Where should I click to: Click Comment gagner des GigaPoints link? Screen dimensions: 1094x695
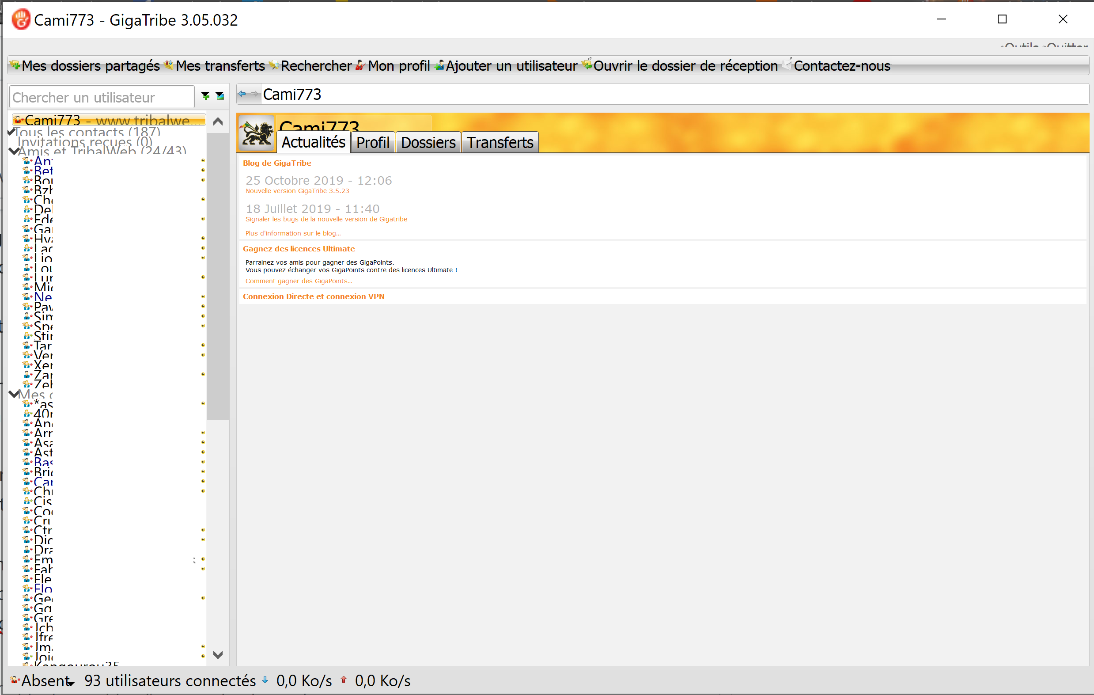pyautogui.click(x=299, y=281)
